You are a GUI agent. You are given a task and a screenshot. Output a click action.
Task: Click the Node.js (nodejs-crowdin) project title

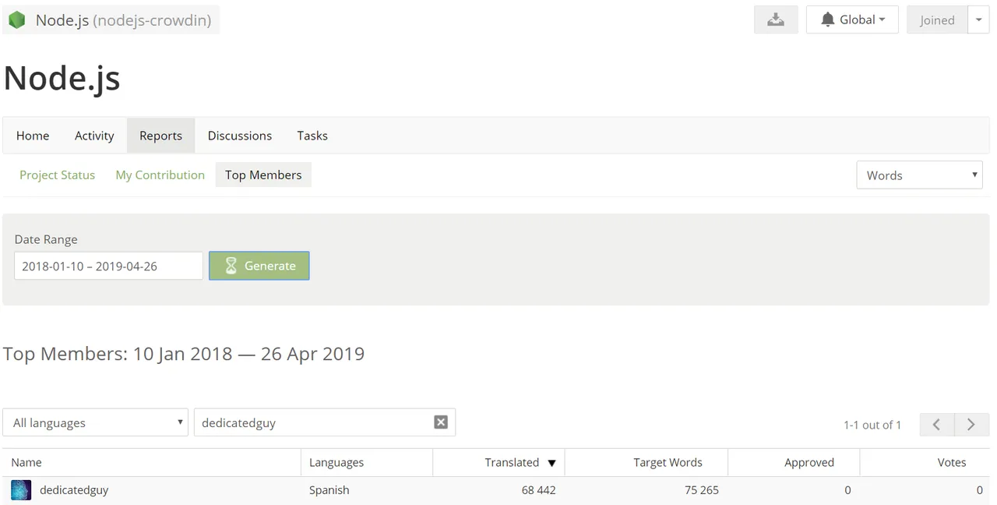click(x=123, y=20)
